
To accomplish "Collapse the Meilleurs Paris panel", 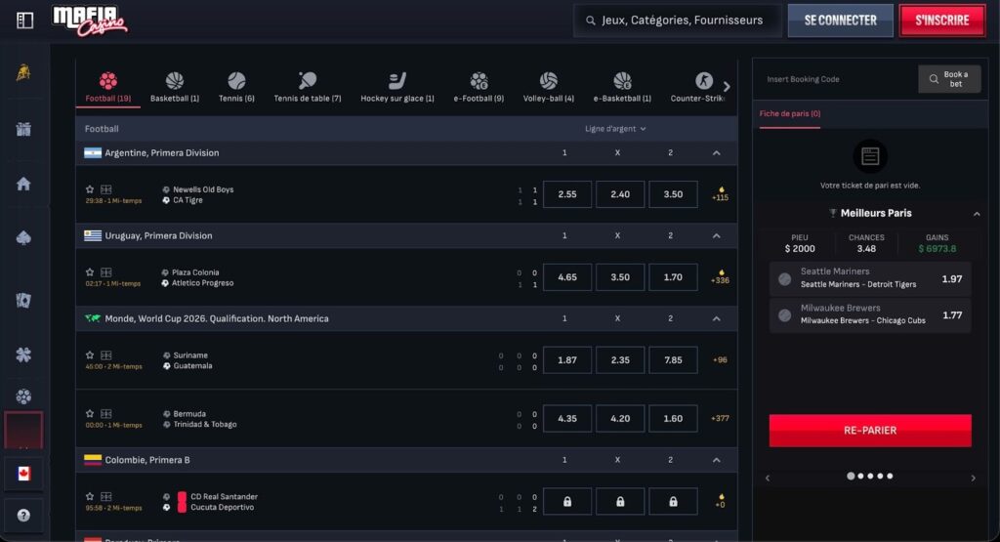I will coord(976,214).
